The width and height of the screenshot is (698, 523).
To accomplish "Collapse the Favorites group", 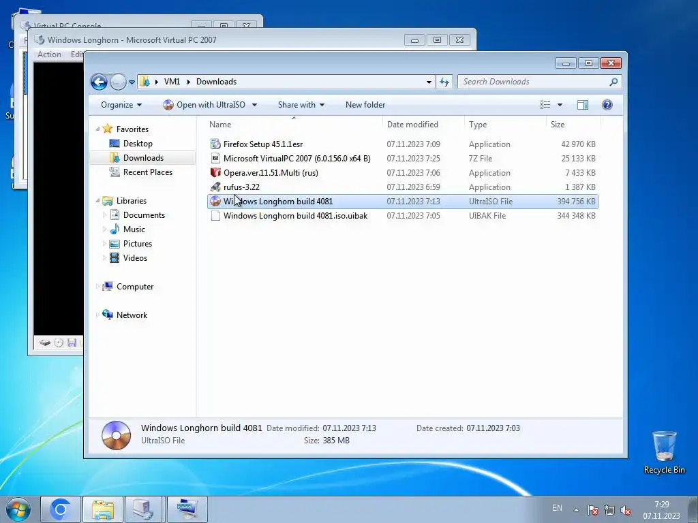I will pos(97,129).
